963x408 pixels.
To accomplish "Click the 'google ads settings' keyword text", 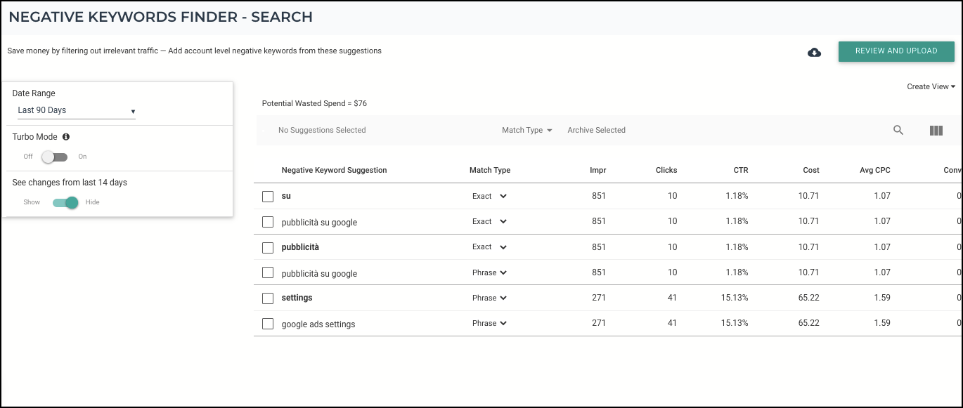I will click(x=318, y=324).
